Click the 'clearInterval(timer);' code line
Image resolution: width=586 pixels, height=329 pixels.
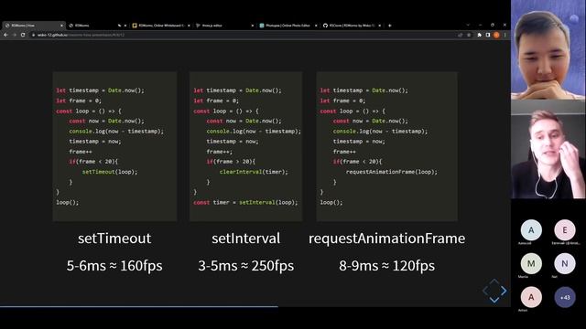pos(254,172)
